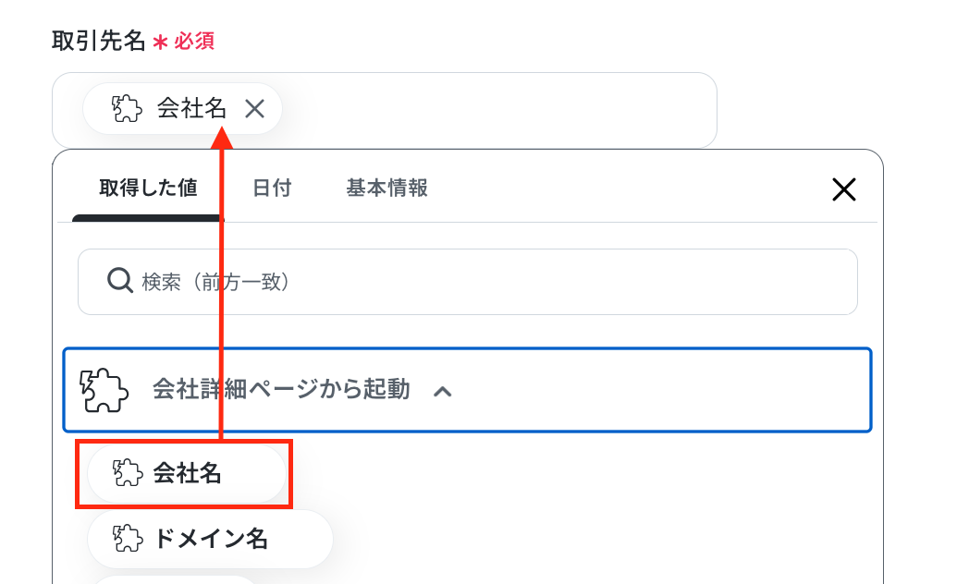Viewport: 969px width, 584px height.
Task: Toggle the 会社詳細ページから起動 section header
Action: pos(467,390)
